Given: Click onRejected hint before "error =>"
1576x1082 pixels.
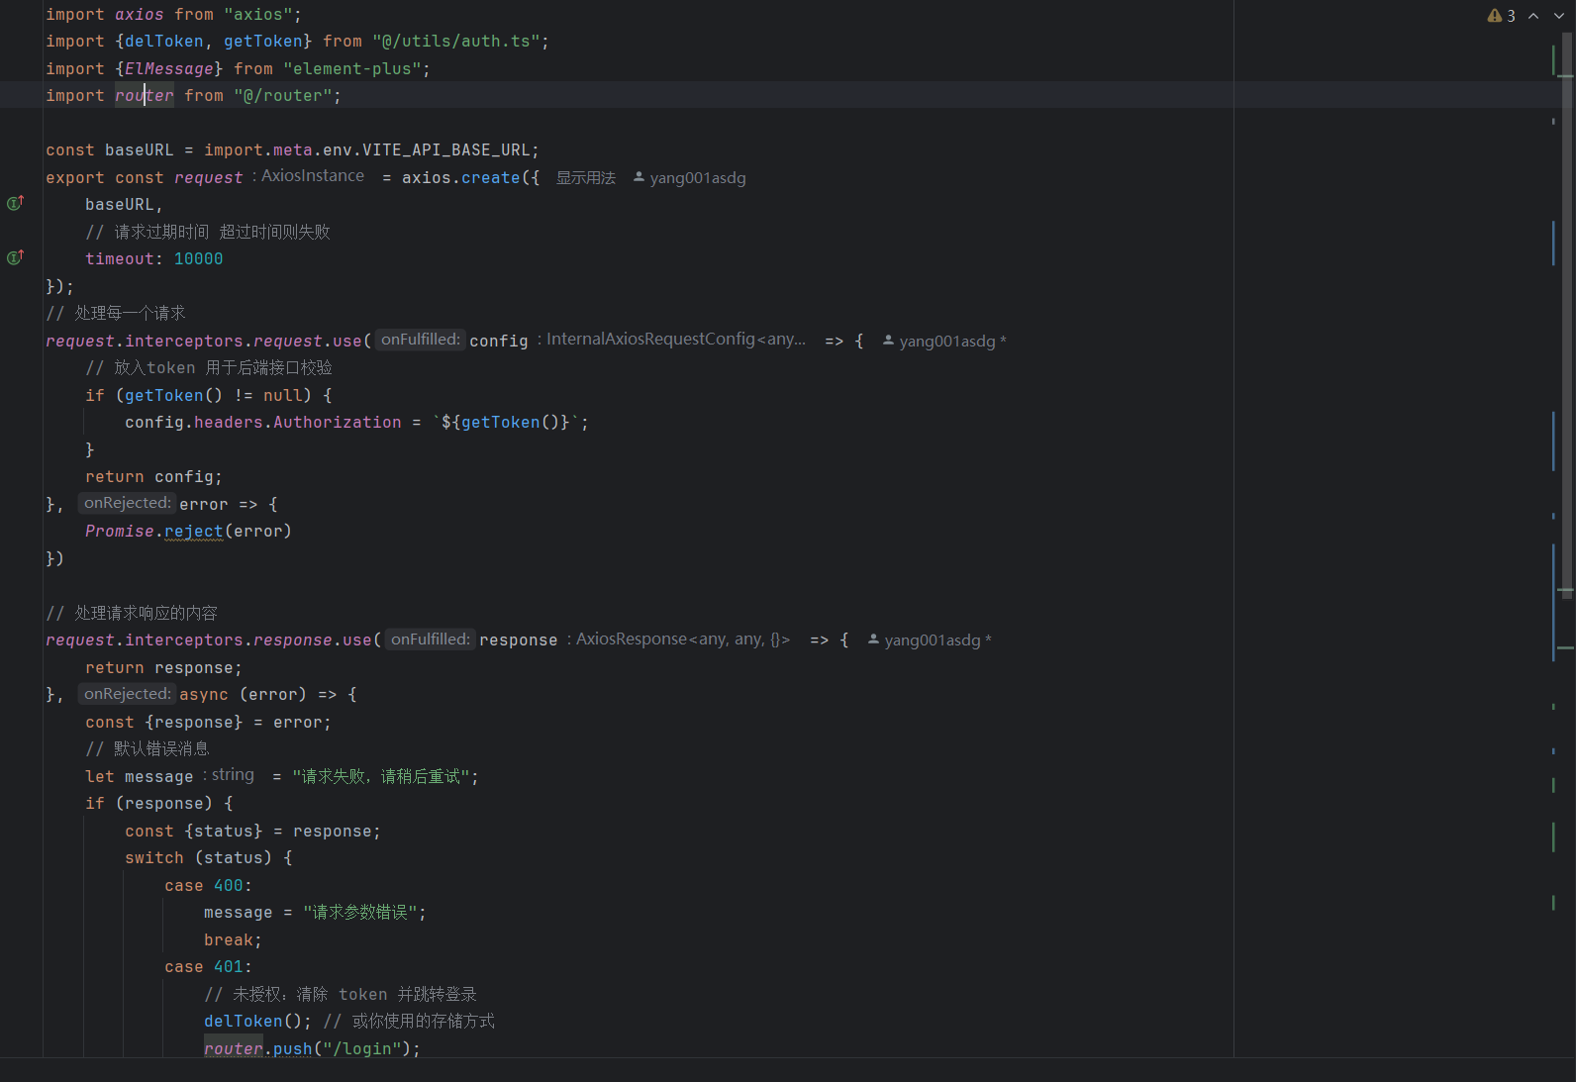Looking at the screenshot, I should (128, 503).
